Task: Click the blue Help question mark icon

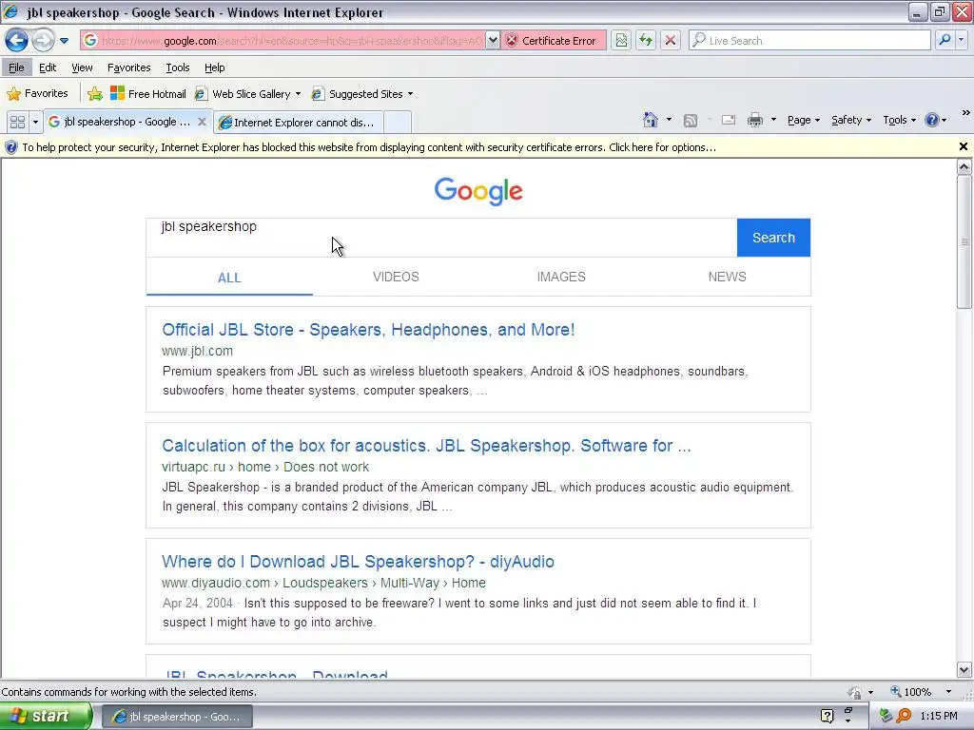Action: (x=932, y=120)
